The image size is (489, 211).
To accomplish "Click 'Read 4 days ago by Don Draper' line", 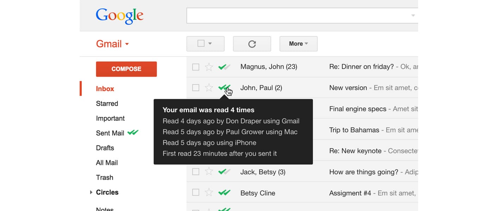I will pos(231,121).
